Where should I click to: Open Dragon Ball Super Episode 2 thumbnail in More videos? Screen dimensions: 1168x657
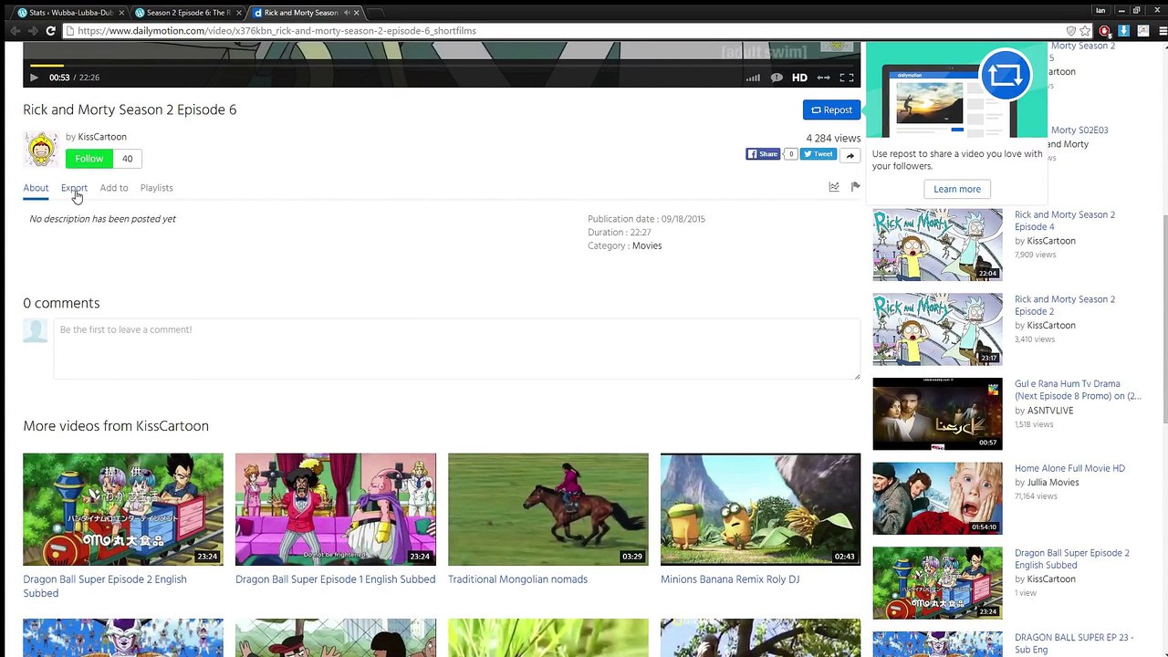tap(123, 509)
